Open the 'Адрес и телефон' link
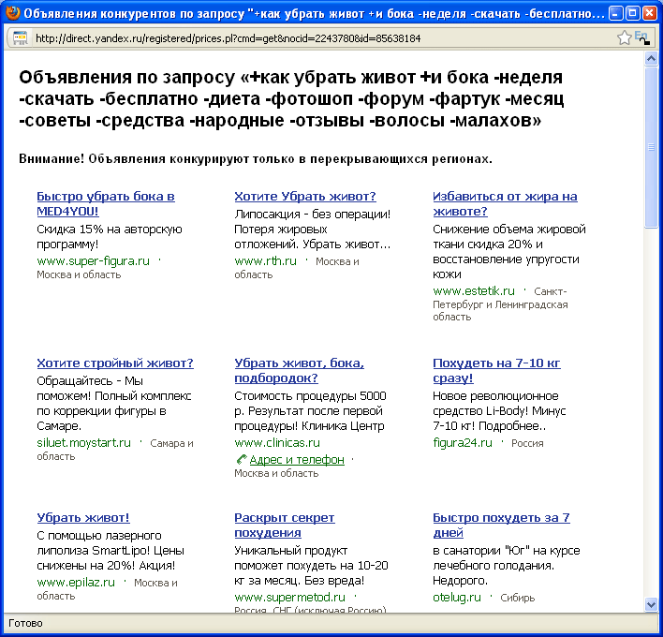Image resolution: width=663 pixels, height=637 pixels. point(297,459)
